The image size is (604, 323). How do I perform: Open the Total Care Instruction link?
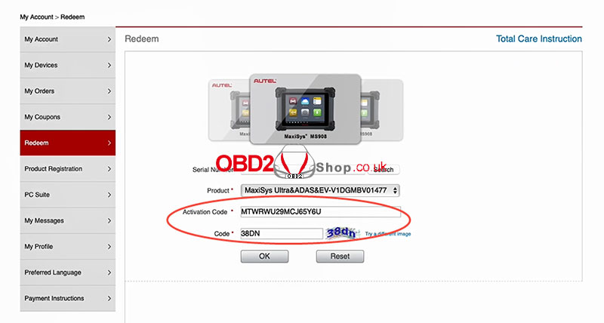pos(538,39)
